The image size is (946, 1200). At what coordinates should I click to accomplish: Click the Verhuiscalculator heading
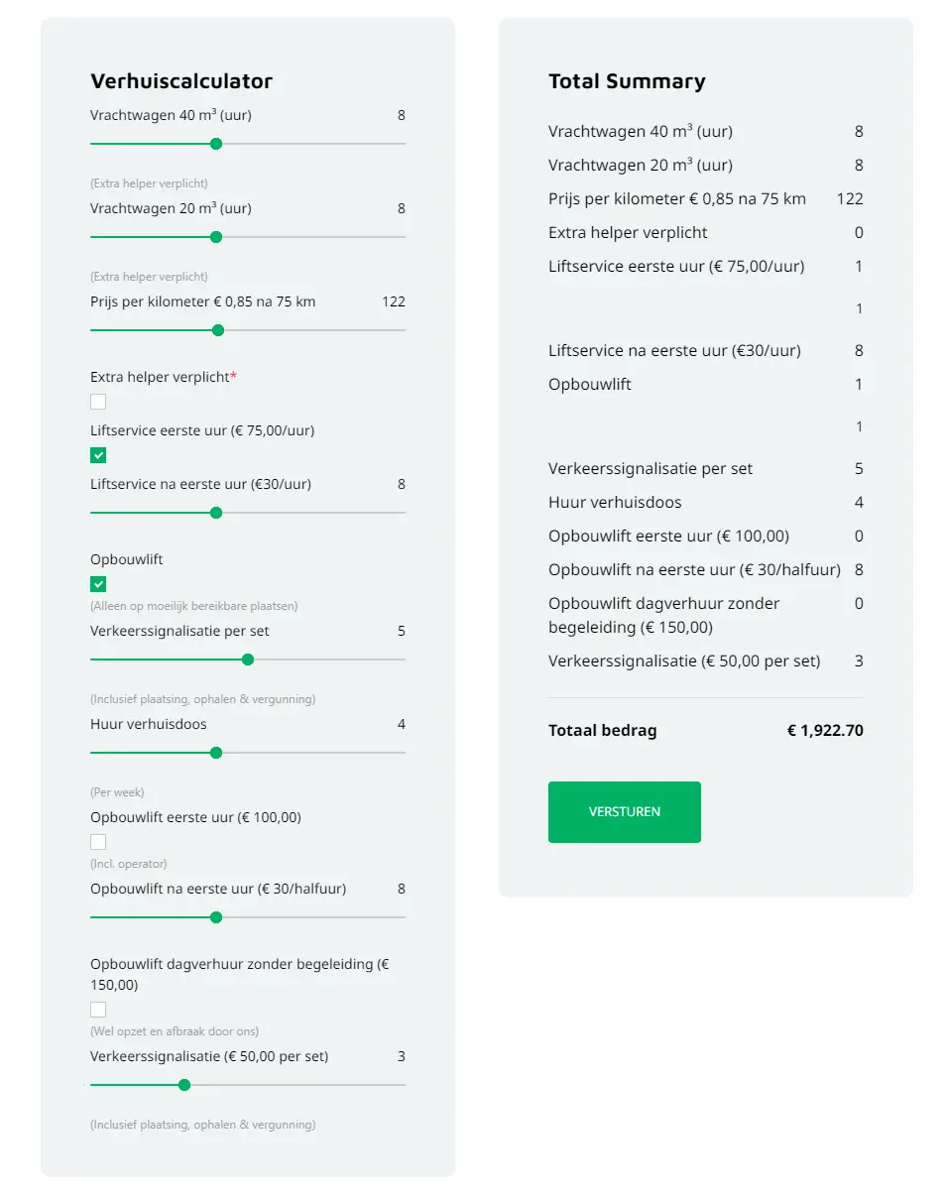(181, 81)
